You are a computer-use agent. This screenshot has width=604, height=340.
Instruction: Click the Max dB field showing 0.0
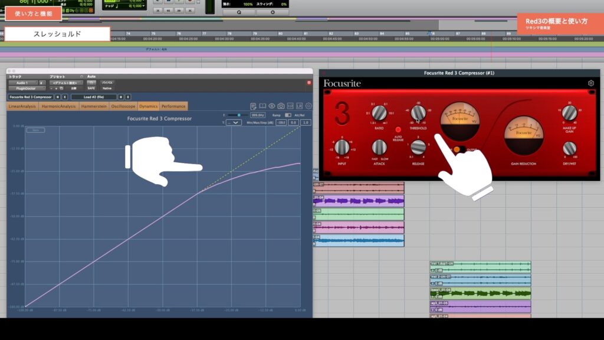tap(293, 123)
